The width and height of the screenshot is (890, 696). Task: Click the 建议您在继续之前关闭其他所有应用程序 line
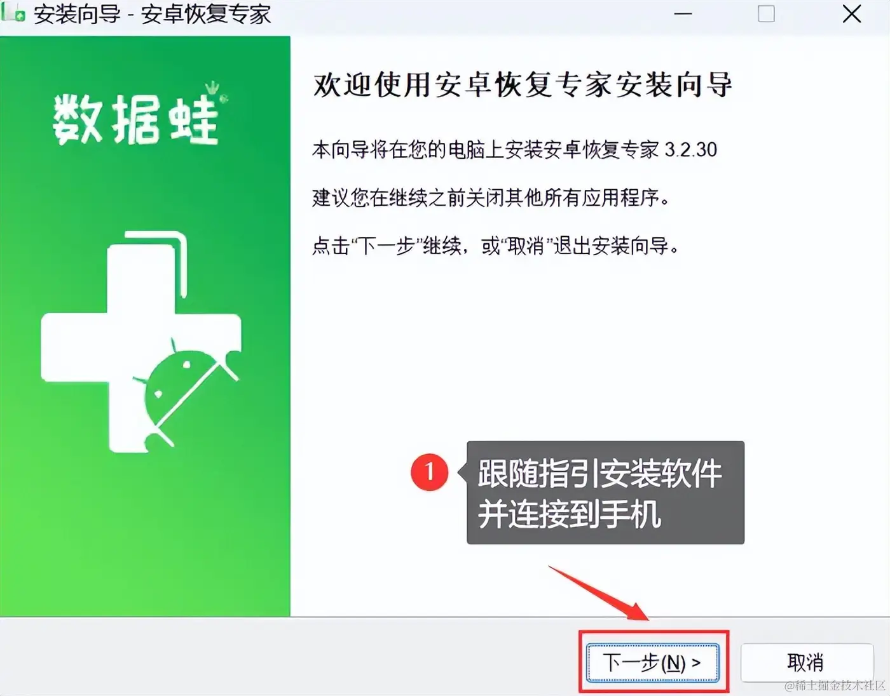(x=491, y=197)
